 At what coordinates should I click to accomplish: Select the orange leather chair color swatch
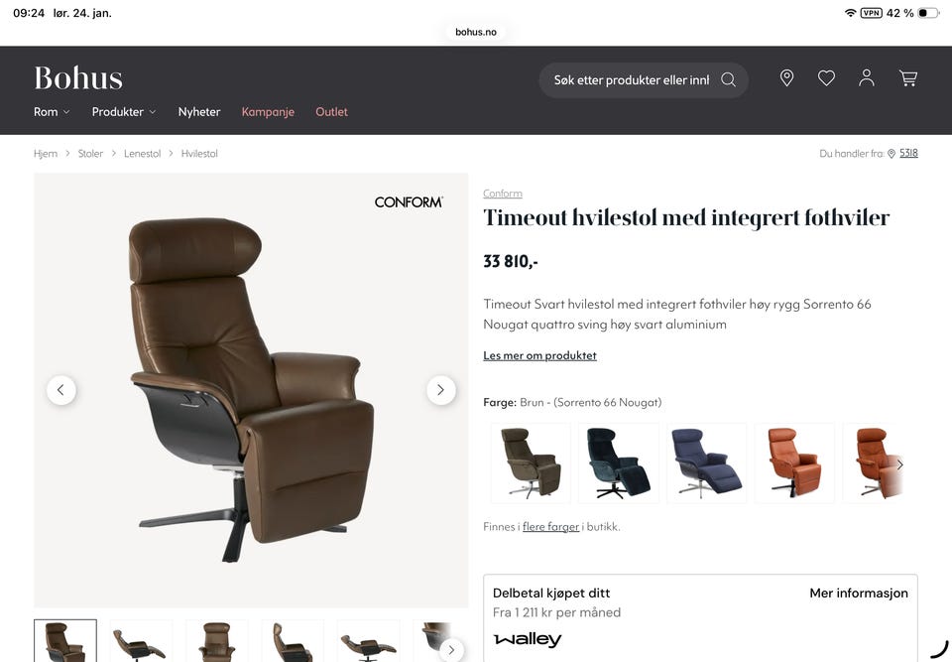point(794,463)
